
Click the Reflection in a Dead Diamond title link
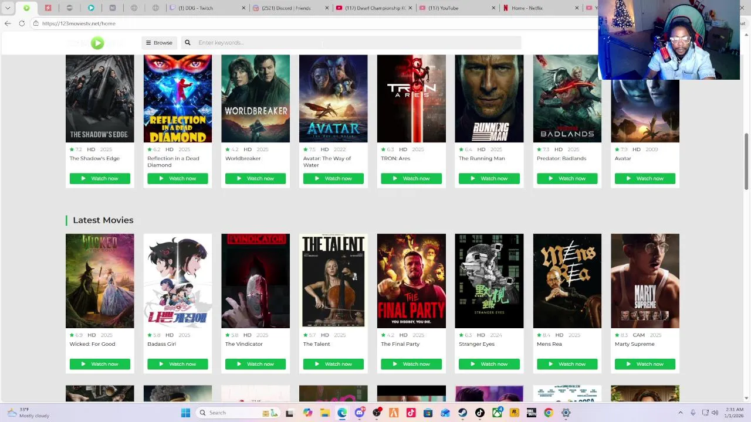tap(173, 162)
